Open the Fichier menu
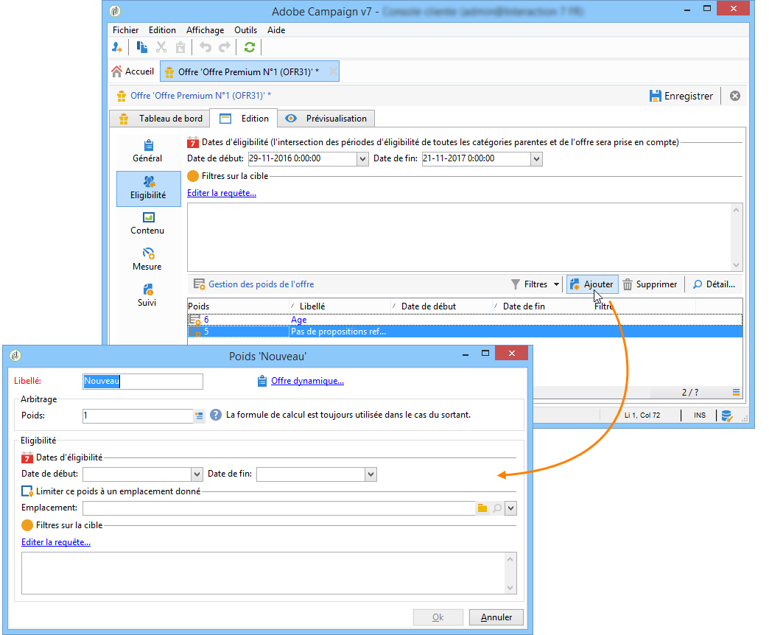 (125, 30)
